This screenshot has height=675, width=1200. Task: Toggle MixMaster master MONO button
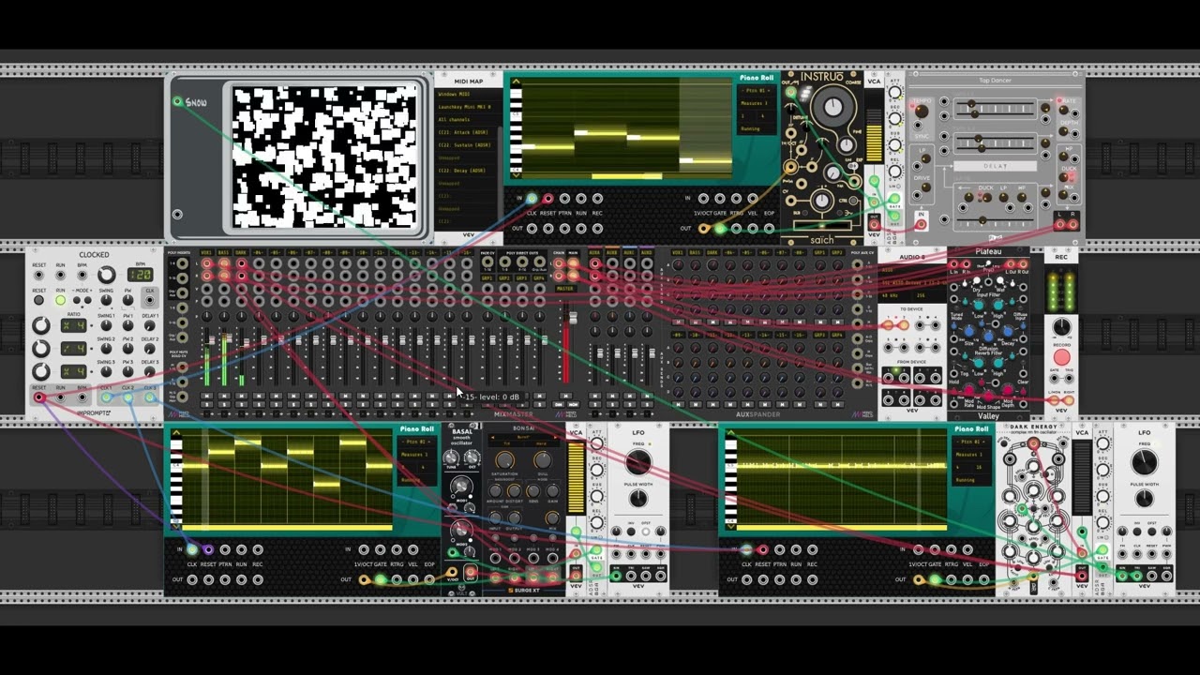[573, 404]
